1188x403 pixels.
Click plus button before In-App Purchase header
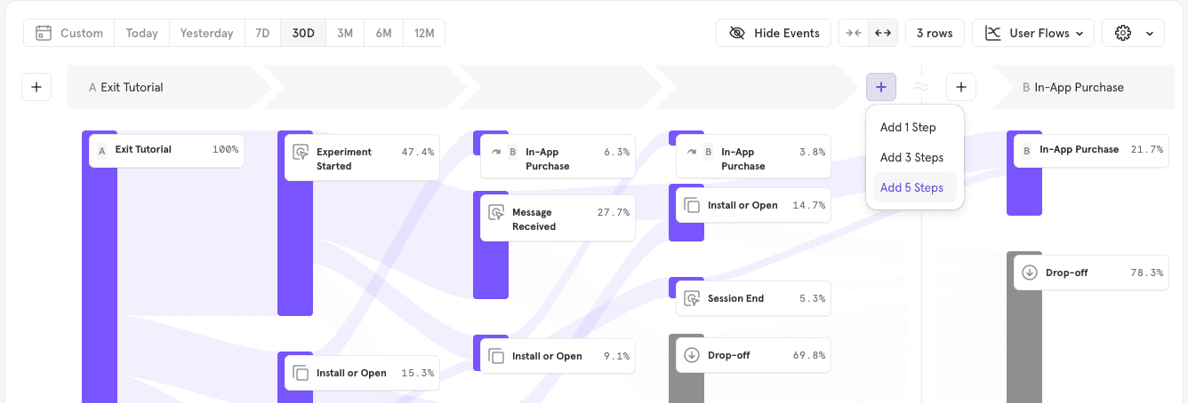coord(960,87)
